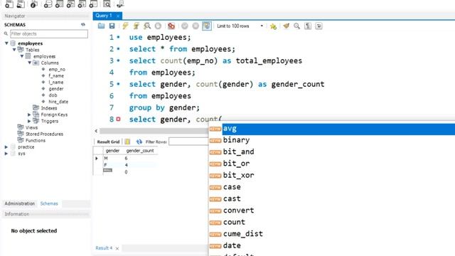455x256 pixels.
Task: Click the Filter Rows input field
Action: click(x=188, y=142)
